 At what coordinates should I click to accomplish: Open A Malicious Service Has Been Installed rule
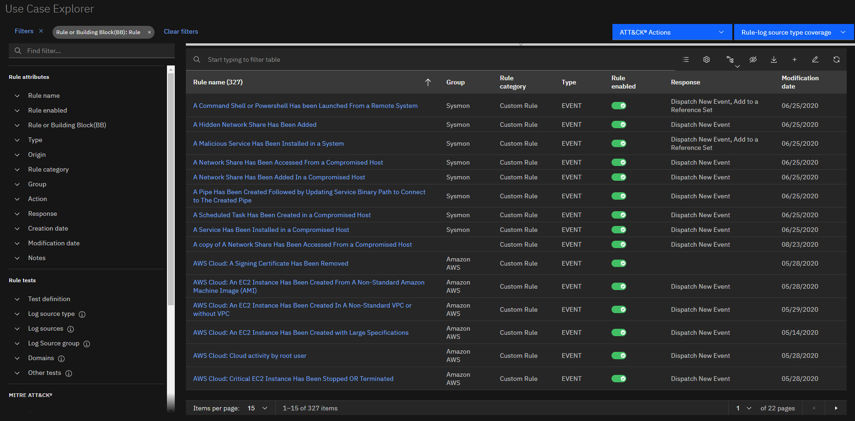click(x=268, y=143)
